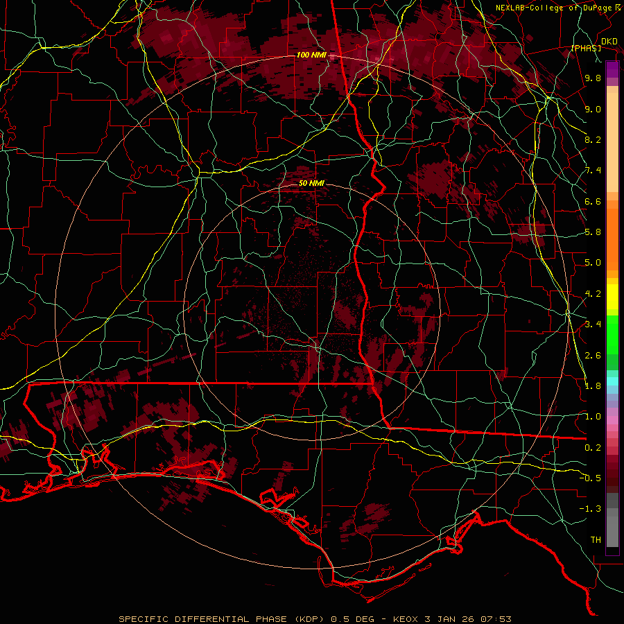This screenshot has width=624, height=624.
Task: Click the 8.2 scale value label
Action: click(593, 140)
